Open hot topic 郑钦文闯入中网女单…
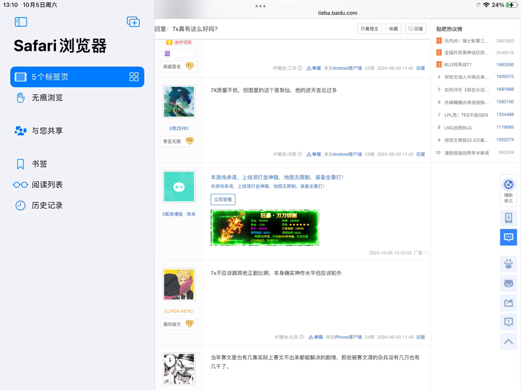 click(x=467, y=77)
